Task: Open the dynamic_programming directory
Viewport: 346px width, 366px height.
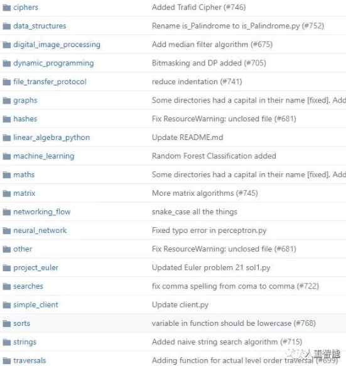Action: pos(53,63)
